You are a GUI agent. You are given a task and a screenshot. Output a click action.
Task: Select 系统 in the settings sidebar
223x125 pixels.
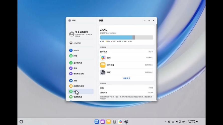(81, 81)
